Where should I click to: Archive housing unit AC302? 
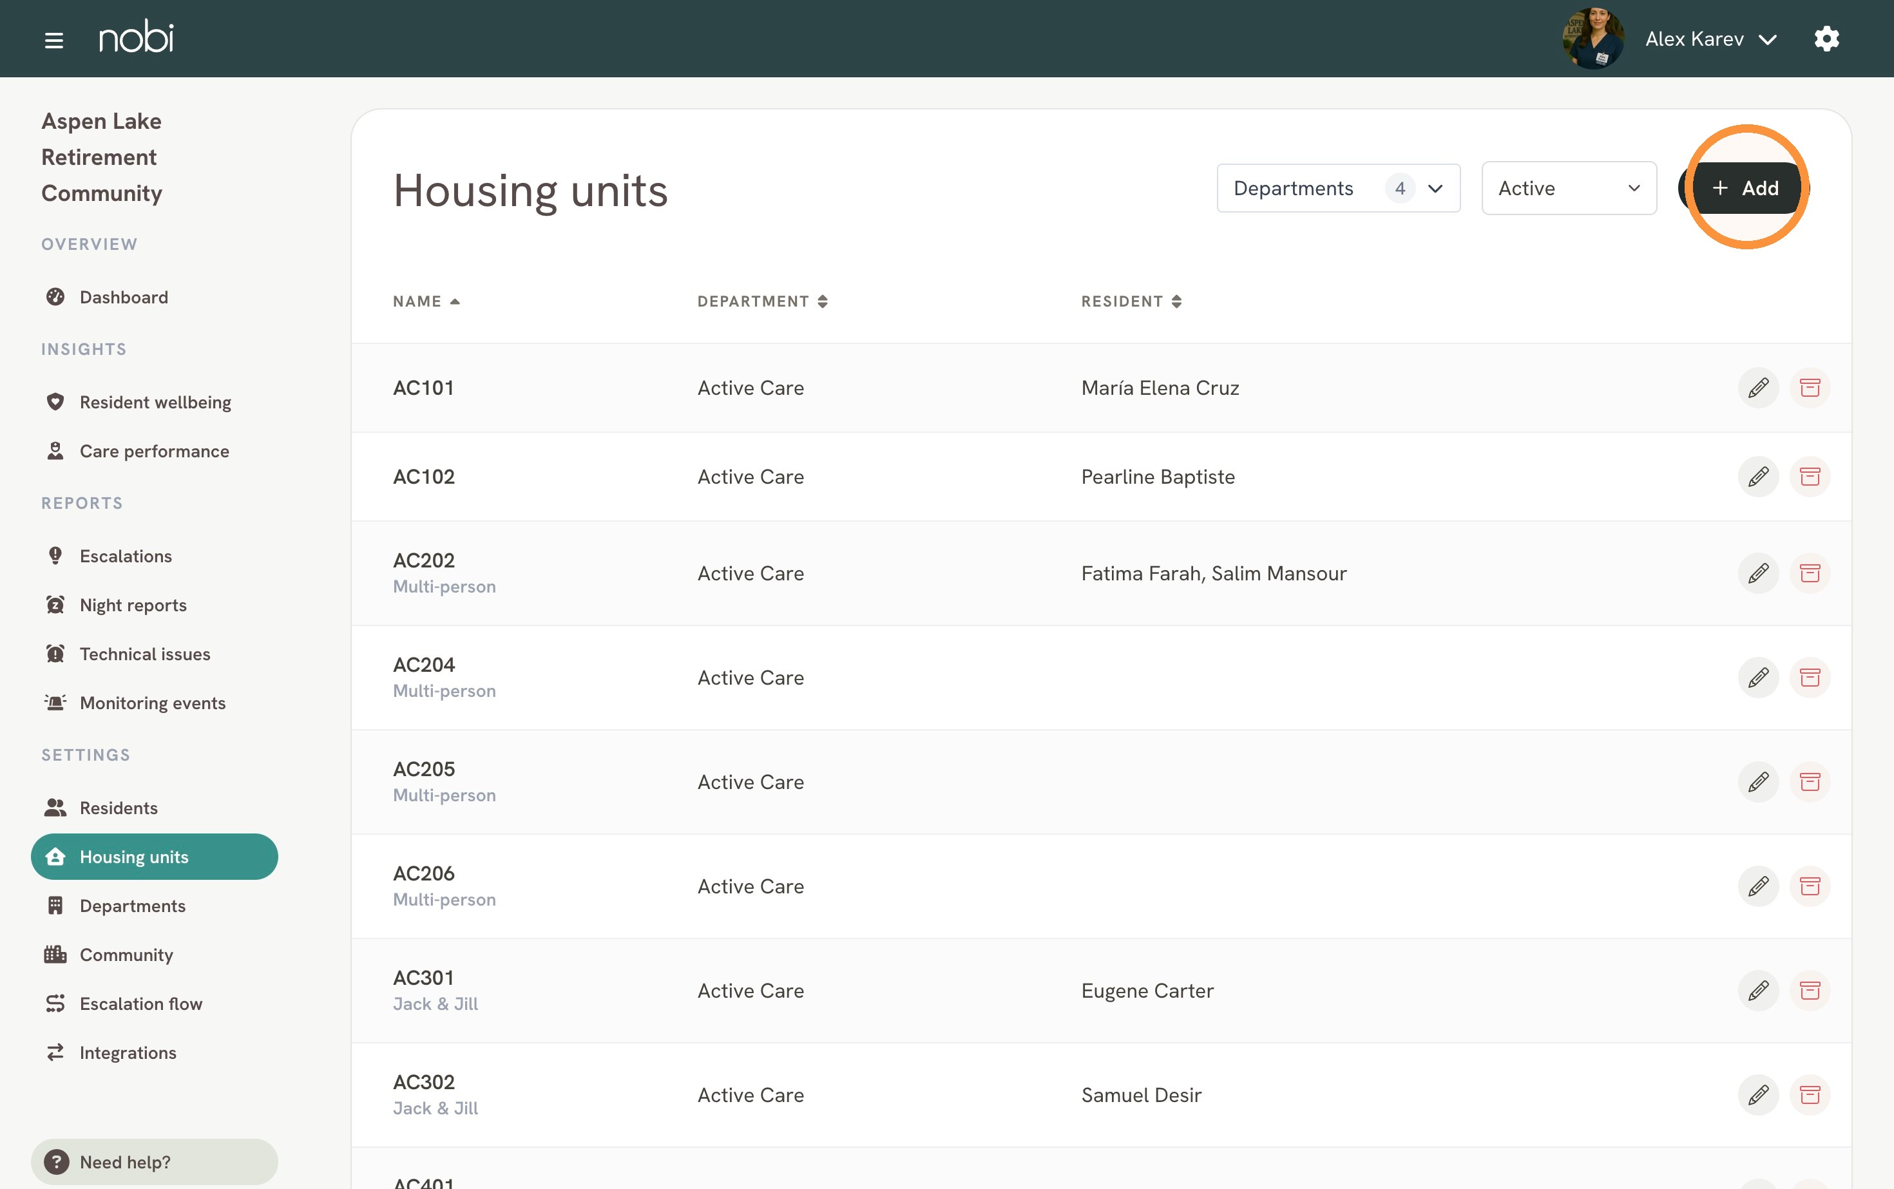coord(1810,1094)
